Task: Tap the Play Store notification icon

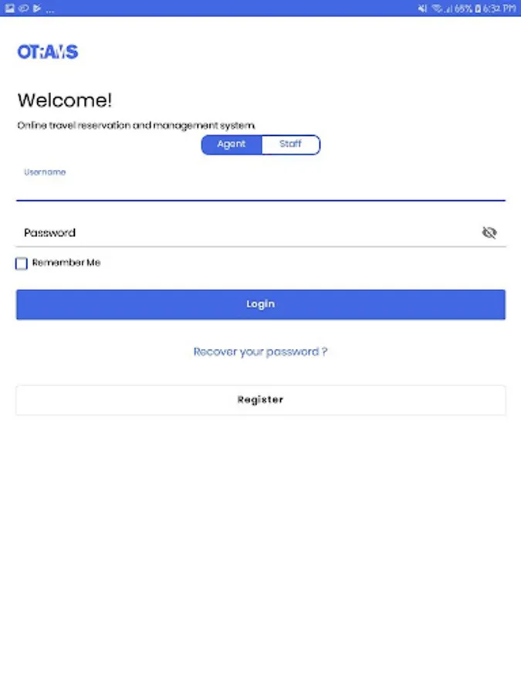Action: (36, 8)
